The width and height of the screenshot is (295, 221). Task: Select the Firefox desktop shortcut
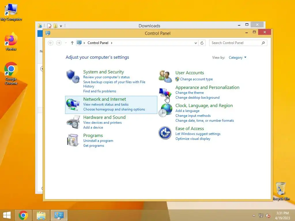click(x=11, y=41)
